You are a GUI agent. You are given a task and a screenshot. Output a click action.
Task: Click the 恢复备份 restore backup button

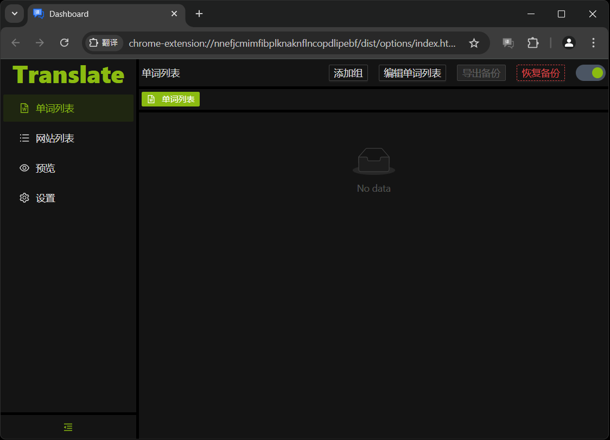click(541, 72)
